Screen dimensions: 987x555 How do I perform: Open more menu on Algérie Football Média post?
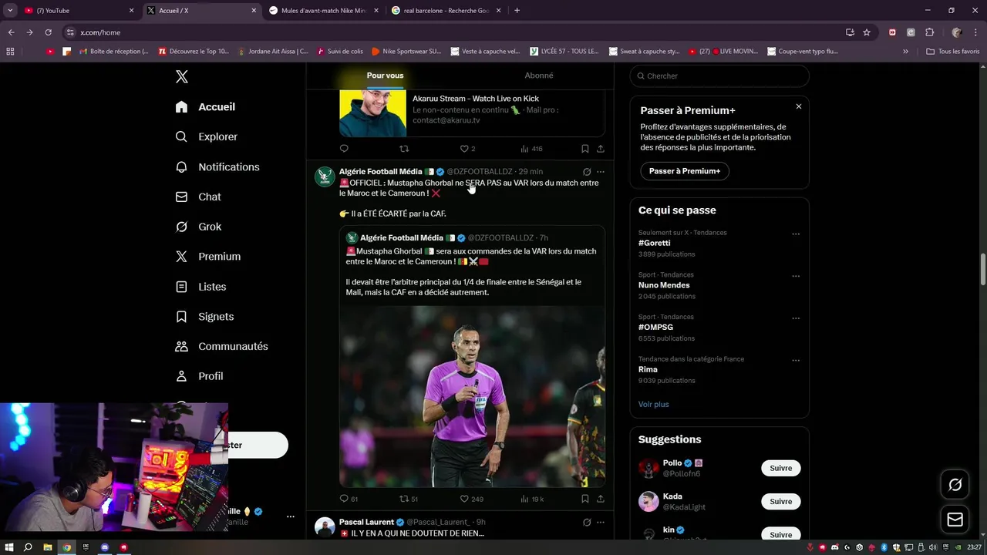point(601,172)
